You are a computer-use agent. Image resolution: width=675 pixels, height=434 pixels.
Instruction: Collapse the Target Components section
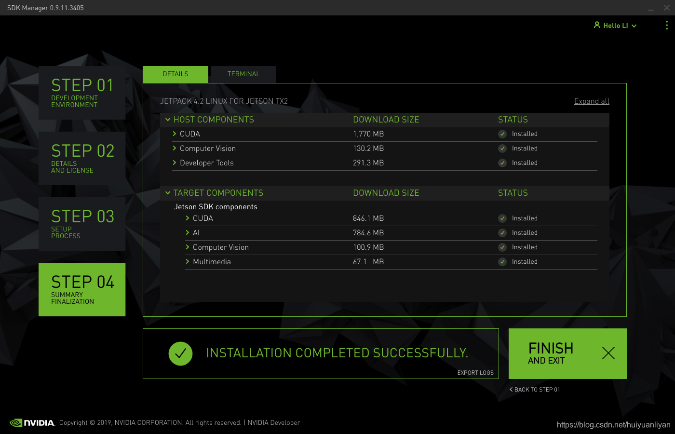coord(168,193)
